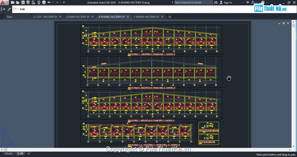Expand the Undo history dropdown arrow
The width and height of the screenshot is (297, 157).
tap(53, 2)
